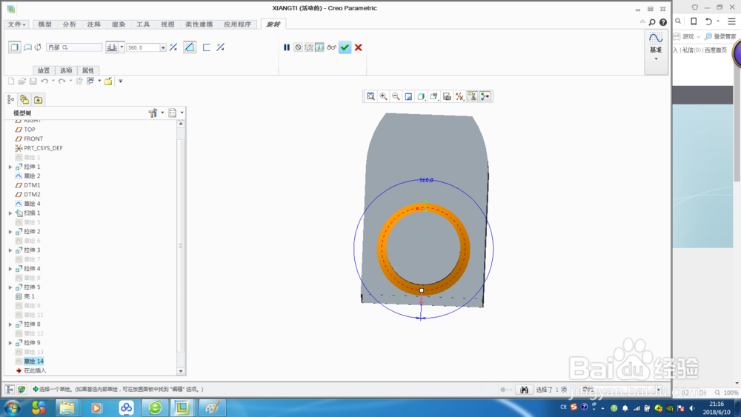This screenshot has width=741, height=417.
Task: Toggle verified preview glasses icon
Action: [331, 47]
